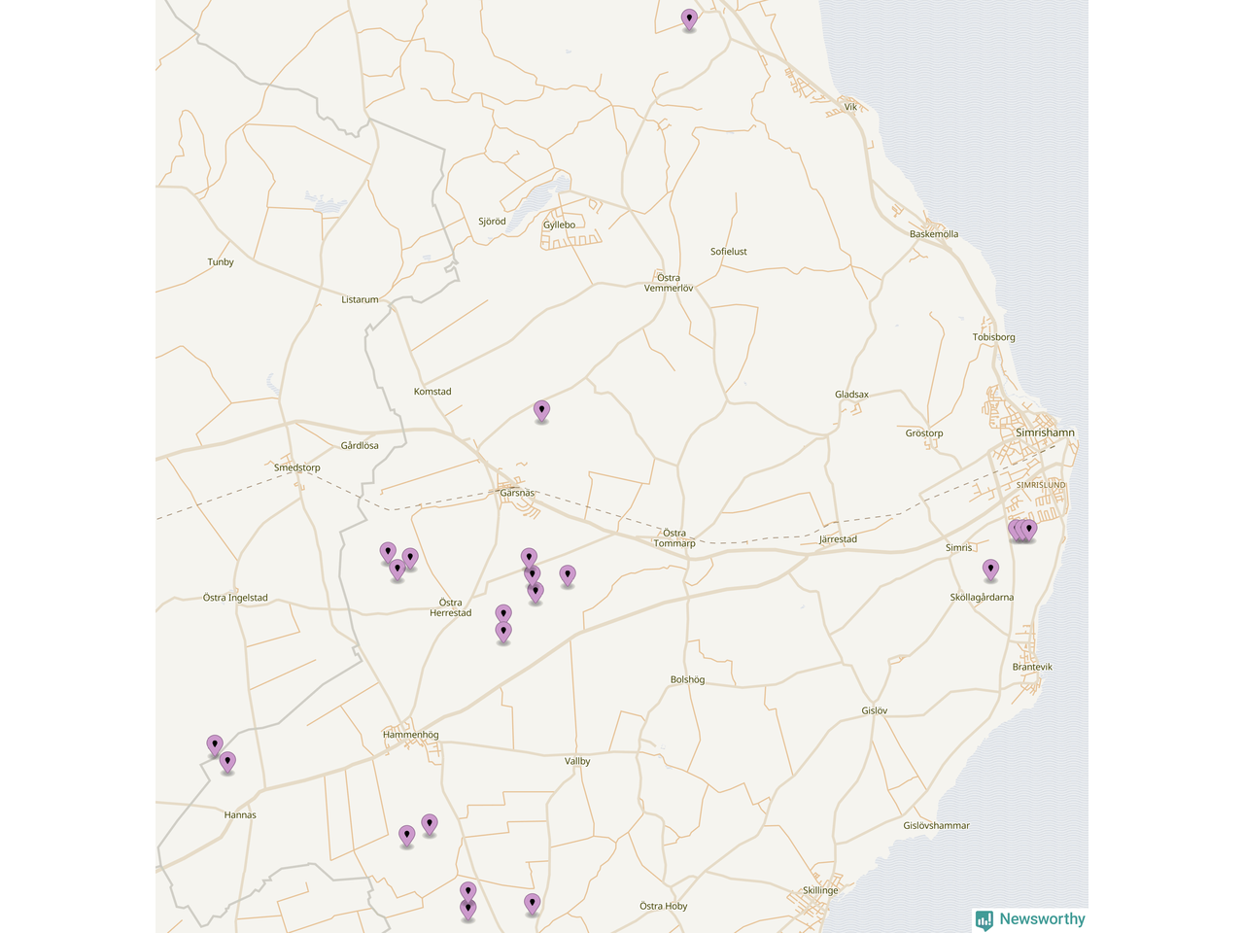Image resolution: width=1244 pixels, height=933 pixels.
Task: Click the Östra Ingelstad label
Action: click(x=235, y=598)
